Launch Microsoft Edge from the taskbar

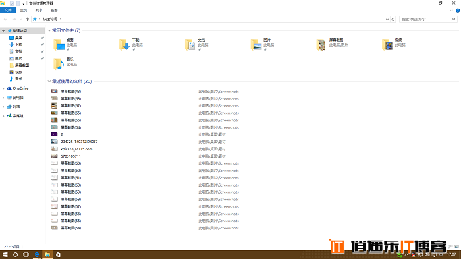point(37,254)
